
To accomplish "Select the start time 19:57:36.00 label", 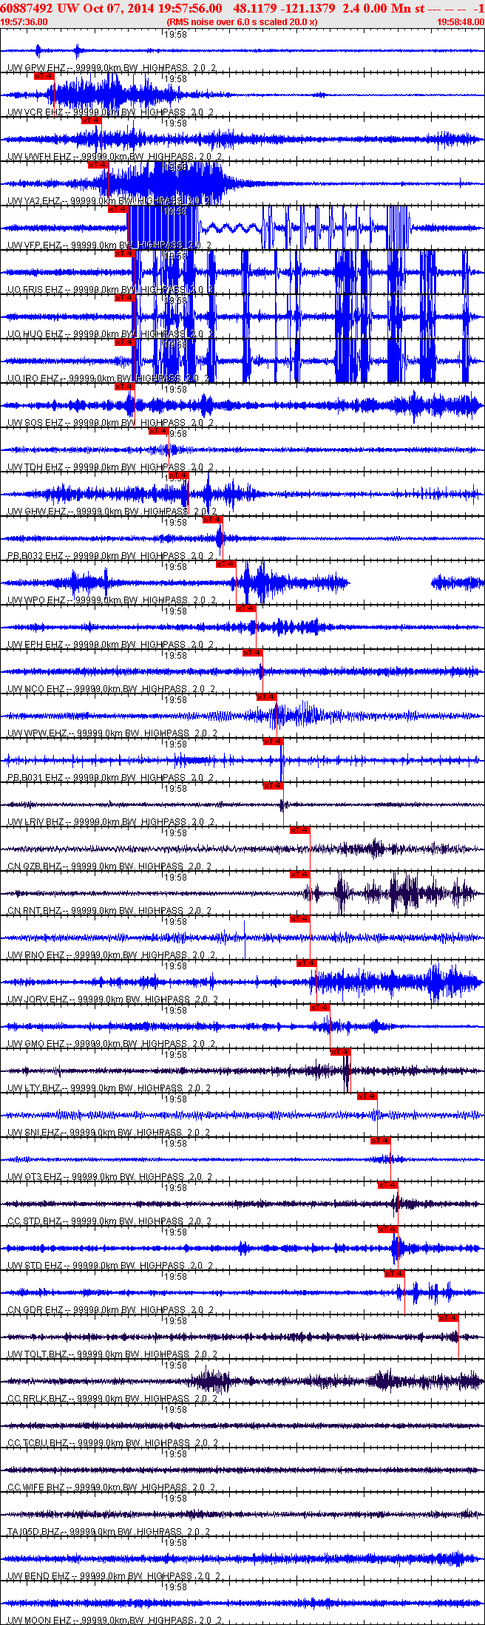I will click(x=24, y=22).
